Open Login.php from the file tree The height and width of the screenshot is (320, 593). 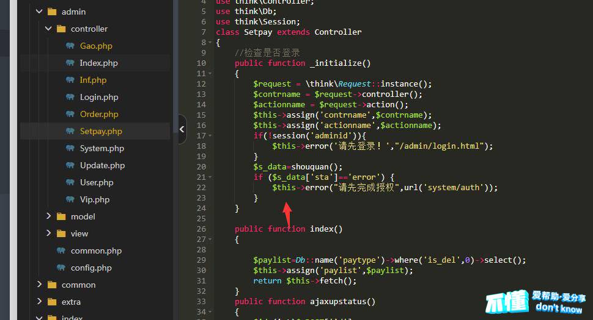click(x=99, y=97)
